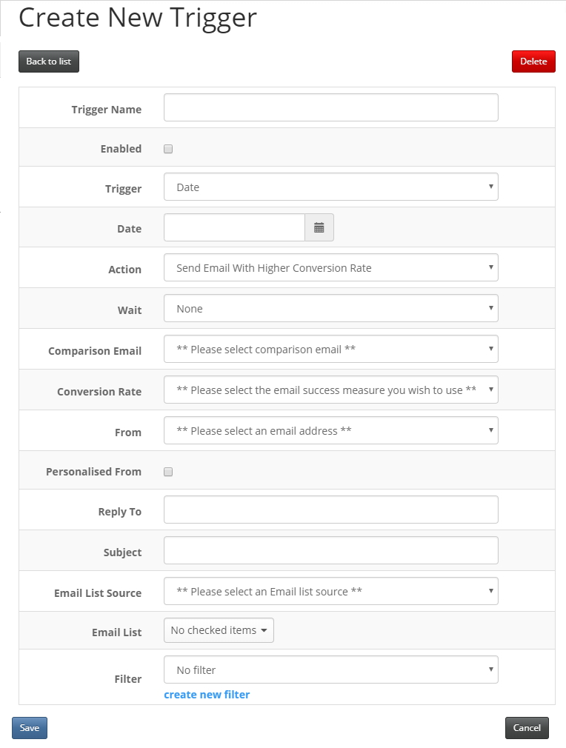Choose a From email address

[x=330, y=430]
